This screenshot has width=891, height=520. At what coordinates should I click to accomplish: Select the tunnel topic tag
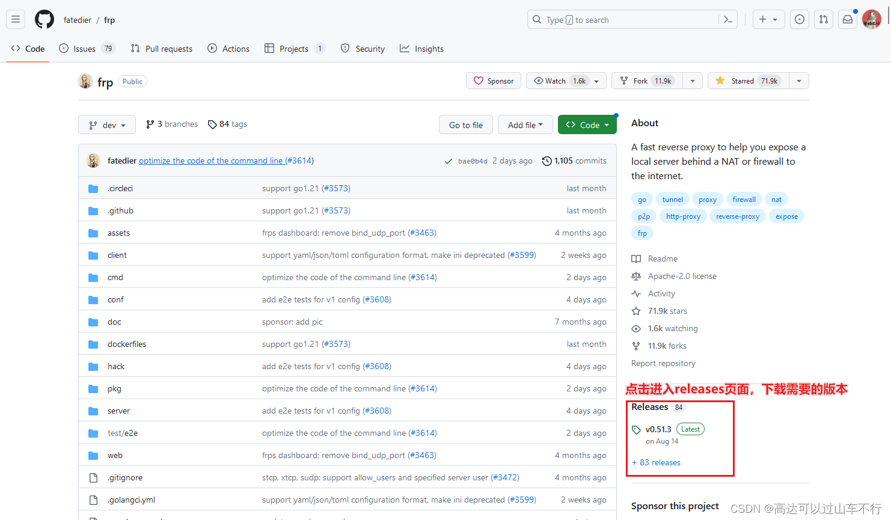[x=673, y=200]
